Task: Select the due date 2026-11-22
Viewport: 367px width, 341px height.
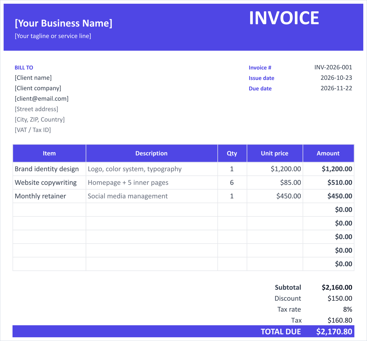Action: (336, 88)
